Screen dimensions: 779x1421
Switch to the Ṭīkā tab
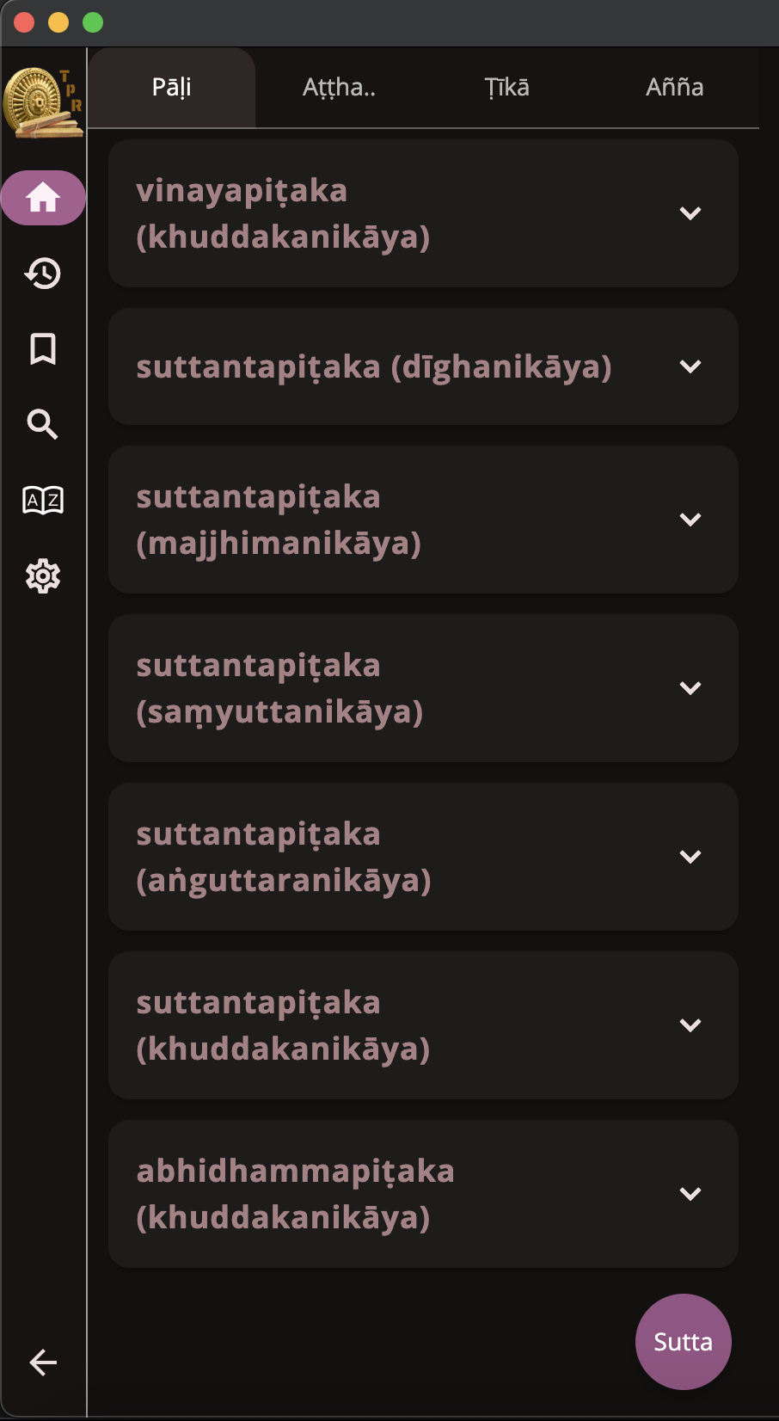point(507,88)
